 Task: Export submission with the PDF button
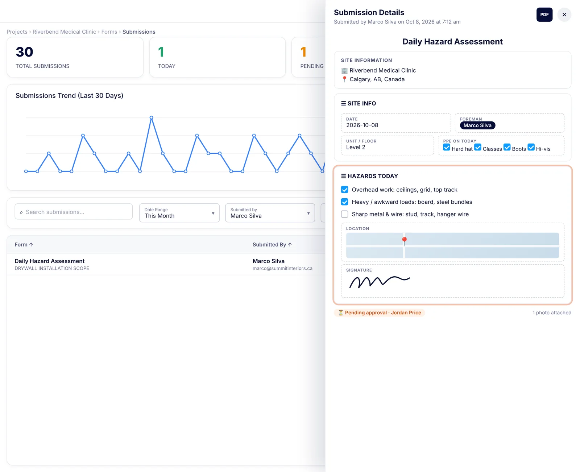[544, 15]
